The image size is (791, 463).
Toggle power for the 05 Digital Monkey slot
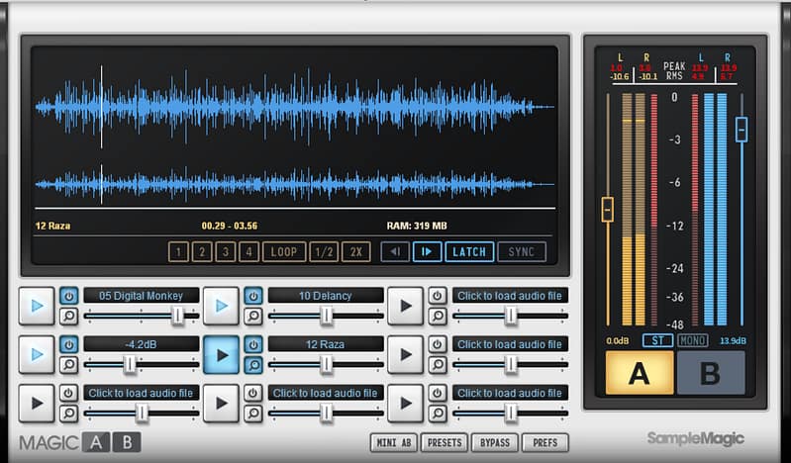(69, 296)
